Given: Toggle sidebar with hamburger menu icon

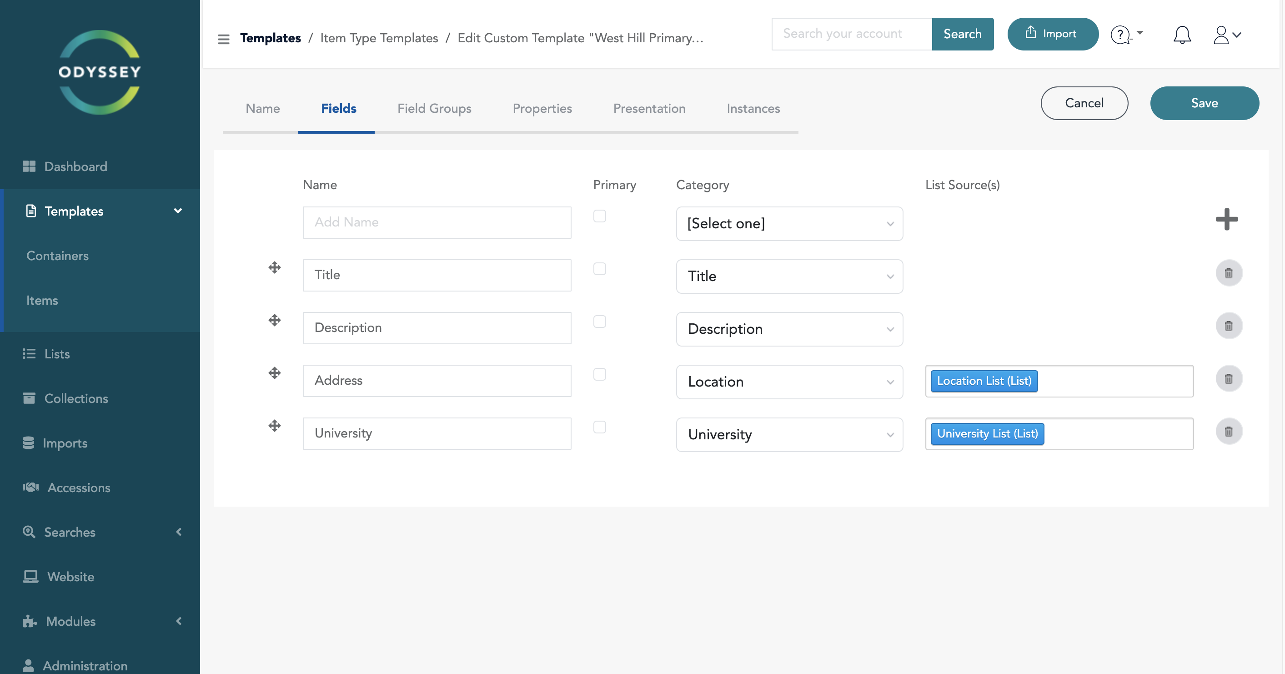Looking at the screenshot, I should 223,39.
